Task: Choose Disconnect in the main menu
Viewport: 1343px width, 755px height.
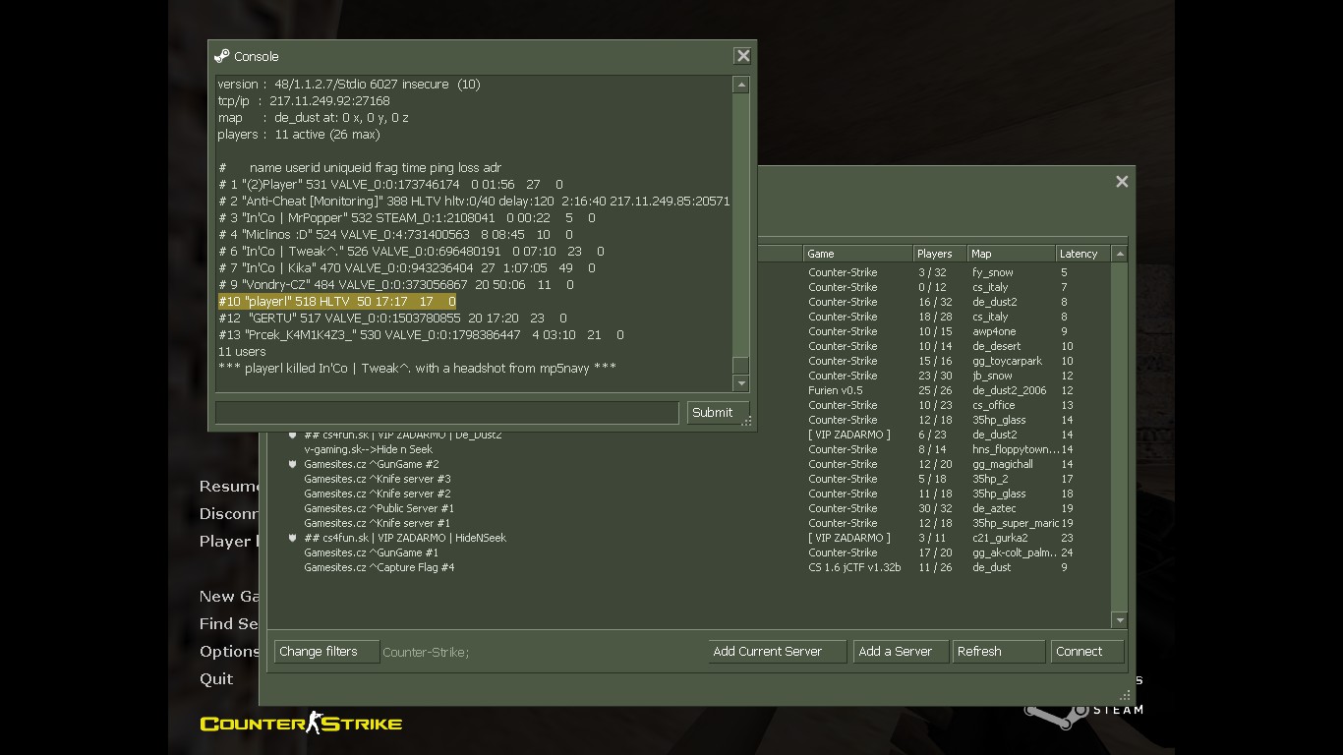Action: pyautogui.click(x=229, y=513)
